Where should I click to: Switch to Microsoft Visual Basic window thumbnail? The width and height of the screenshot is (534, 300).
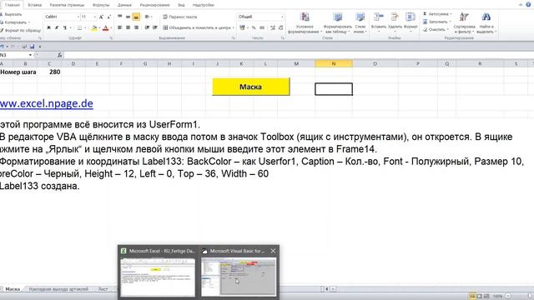[x=239, y=277]
